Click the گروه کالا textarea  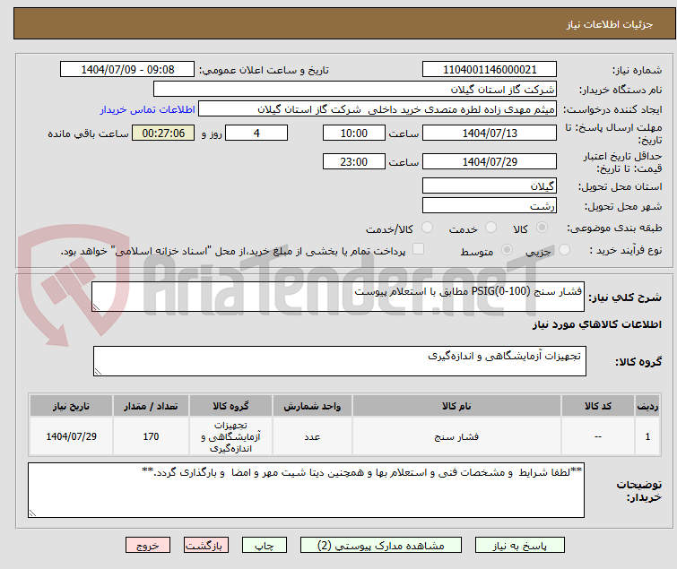339,361
